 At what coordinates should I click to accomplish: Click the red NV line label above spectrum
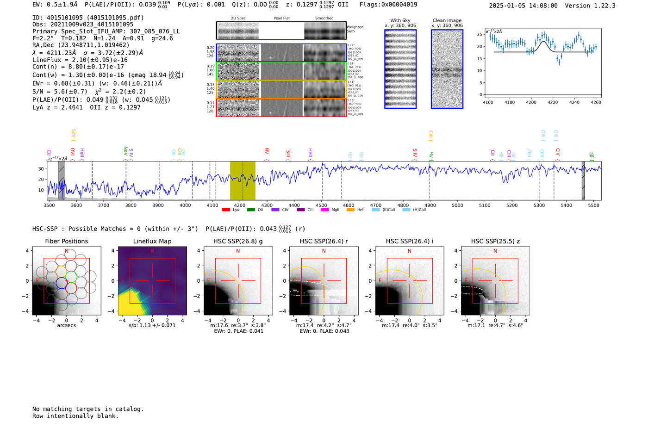(x=267, y=153)
